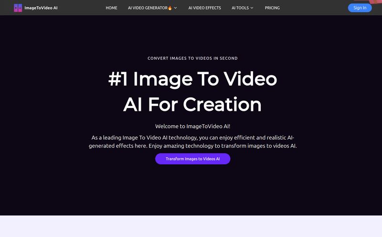Go to the HOME menu item
Screen dimensions: 382x237
coord(111,8)
